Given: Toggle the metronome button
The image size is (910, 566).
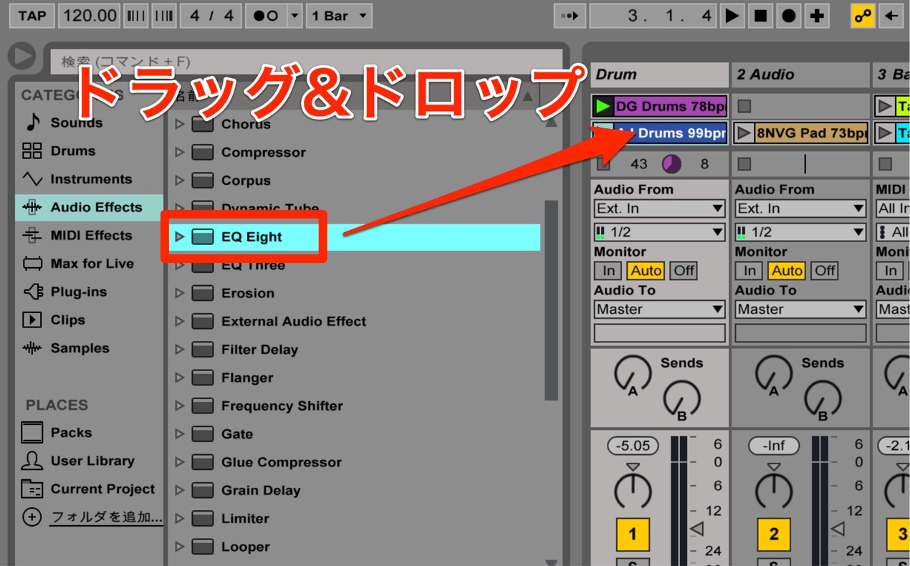Looking at the screenshot, I should pos(266,16).
